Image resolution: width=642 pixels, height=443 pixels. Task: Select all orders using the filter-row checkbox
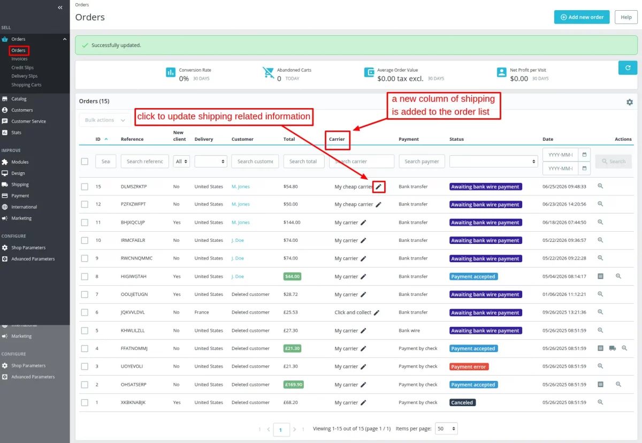click(85, 161)
